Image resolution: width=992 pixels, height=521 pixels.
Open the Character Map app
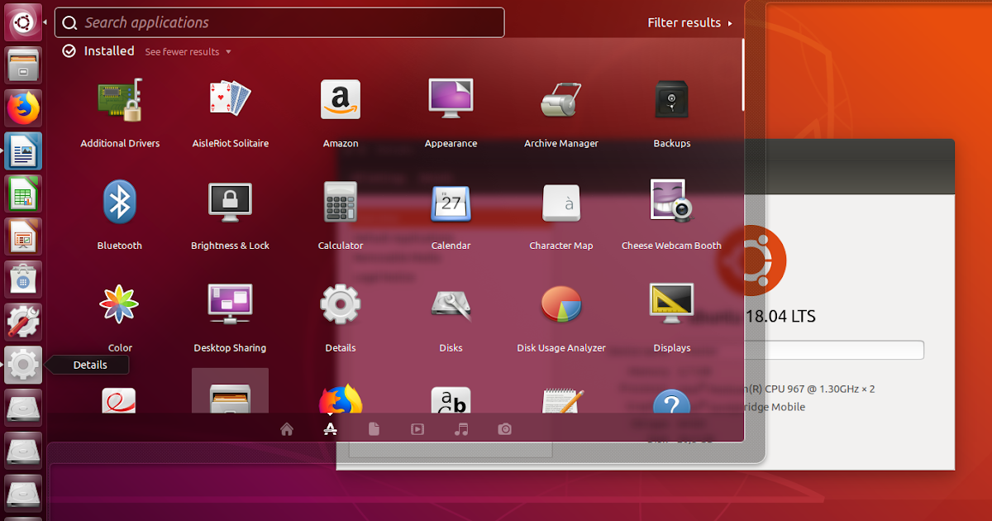tap(561, 203)
